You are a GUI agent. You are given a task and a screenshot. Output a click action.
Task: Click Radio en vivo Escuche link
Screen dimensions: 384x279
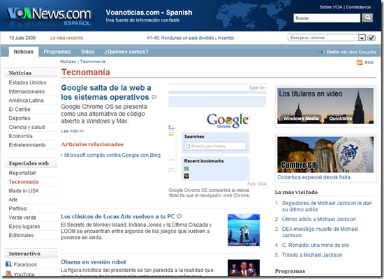click(x=351, y=52)
